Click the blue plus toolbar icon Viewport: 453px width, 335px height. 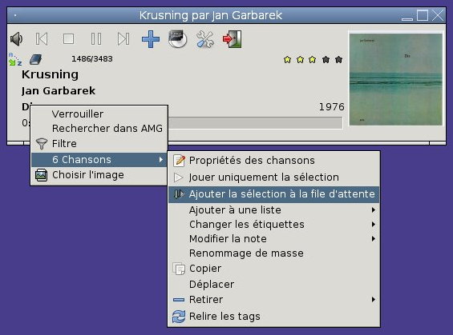[151, 39]
